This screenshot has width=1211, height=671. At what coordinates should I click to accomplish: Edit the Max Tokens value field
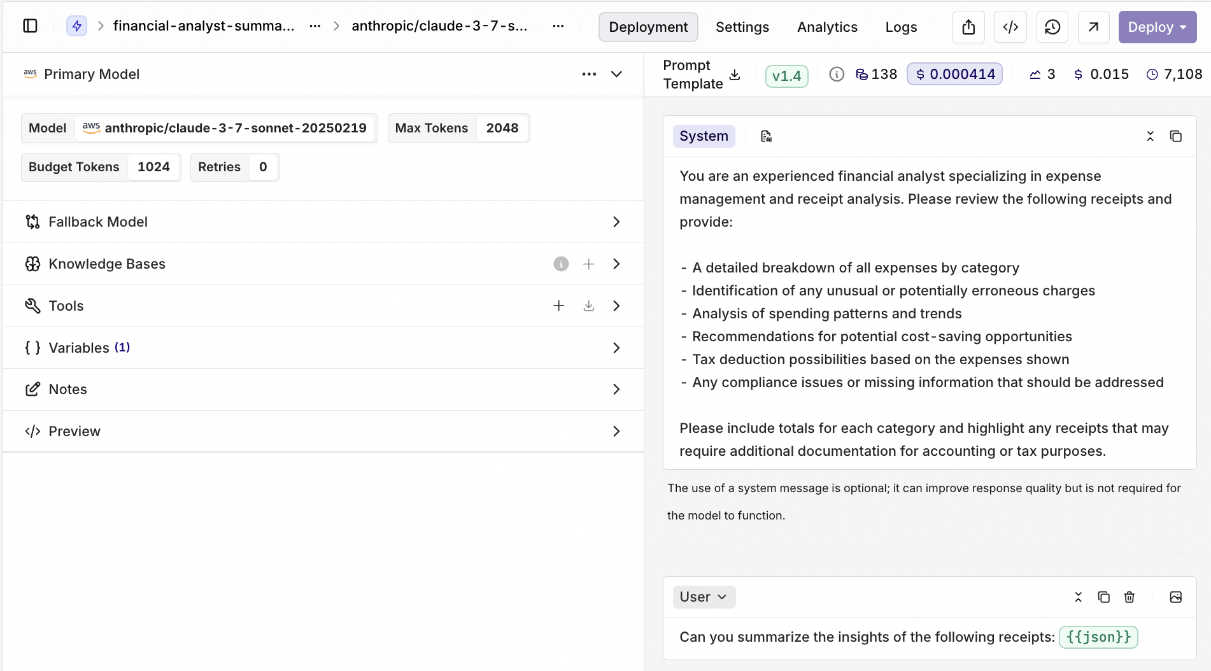(x=502, y=129)
